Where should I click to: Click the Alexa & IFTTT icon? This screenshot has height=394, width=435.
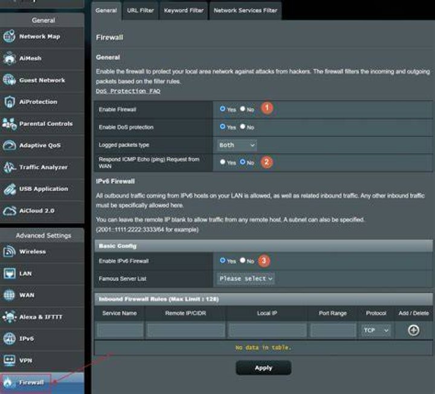(9, 317)
